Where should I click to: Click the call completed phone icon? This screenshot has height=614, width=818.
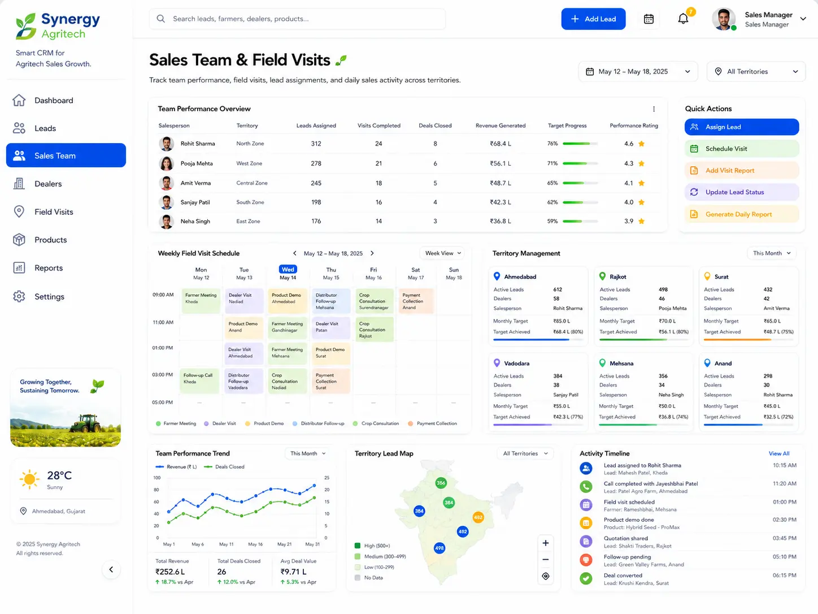[586, 486]
